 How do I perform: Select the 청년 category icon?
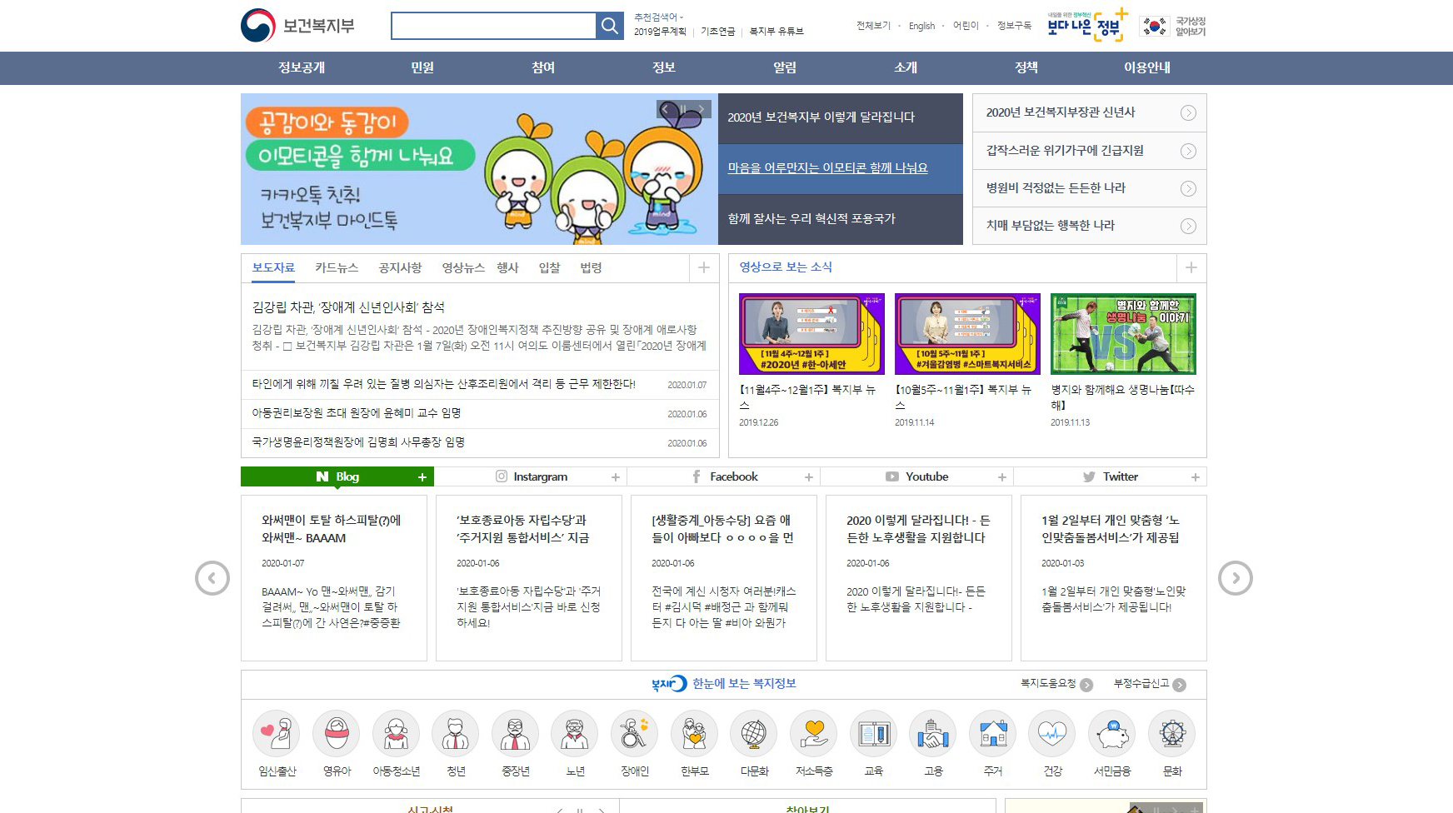(x=456, y=734)
